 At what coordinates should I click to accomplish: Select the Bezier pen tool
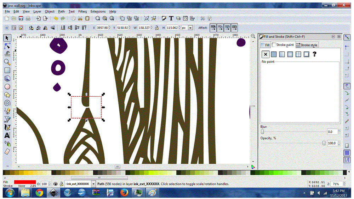tap(7, 119)
